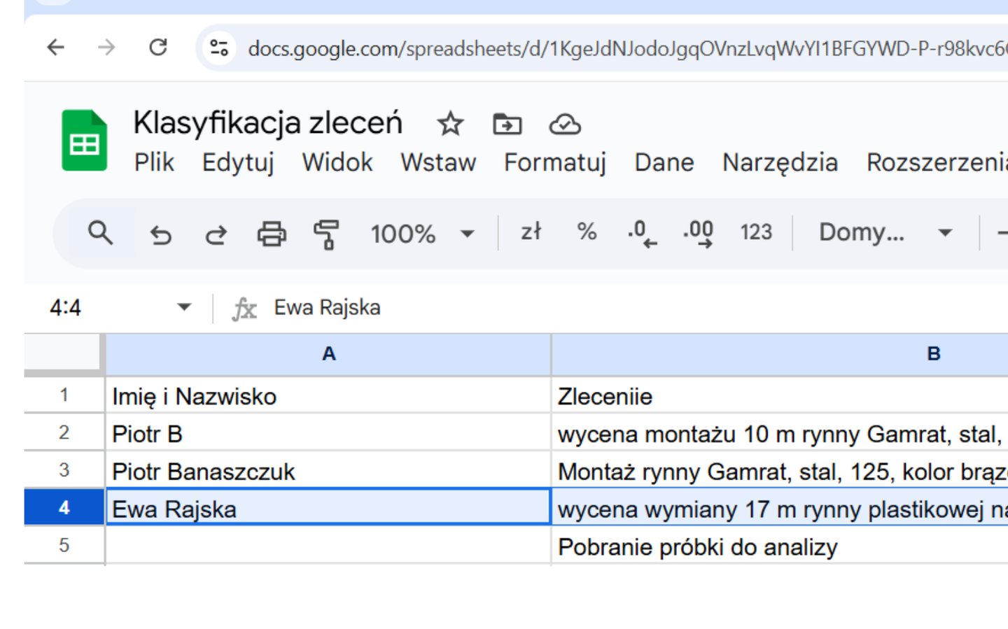Click the cell containing Piotr Banaszczuk
This screenshot has height=629, width=1008.
tap(328, 472)
